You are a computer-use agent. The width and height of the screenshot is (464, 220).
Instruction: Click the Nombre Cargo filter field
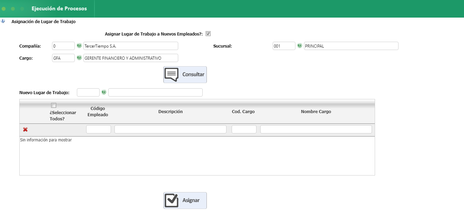[316, 129]
